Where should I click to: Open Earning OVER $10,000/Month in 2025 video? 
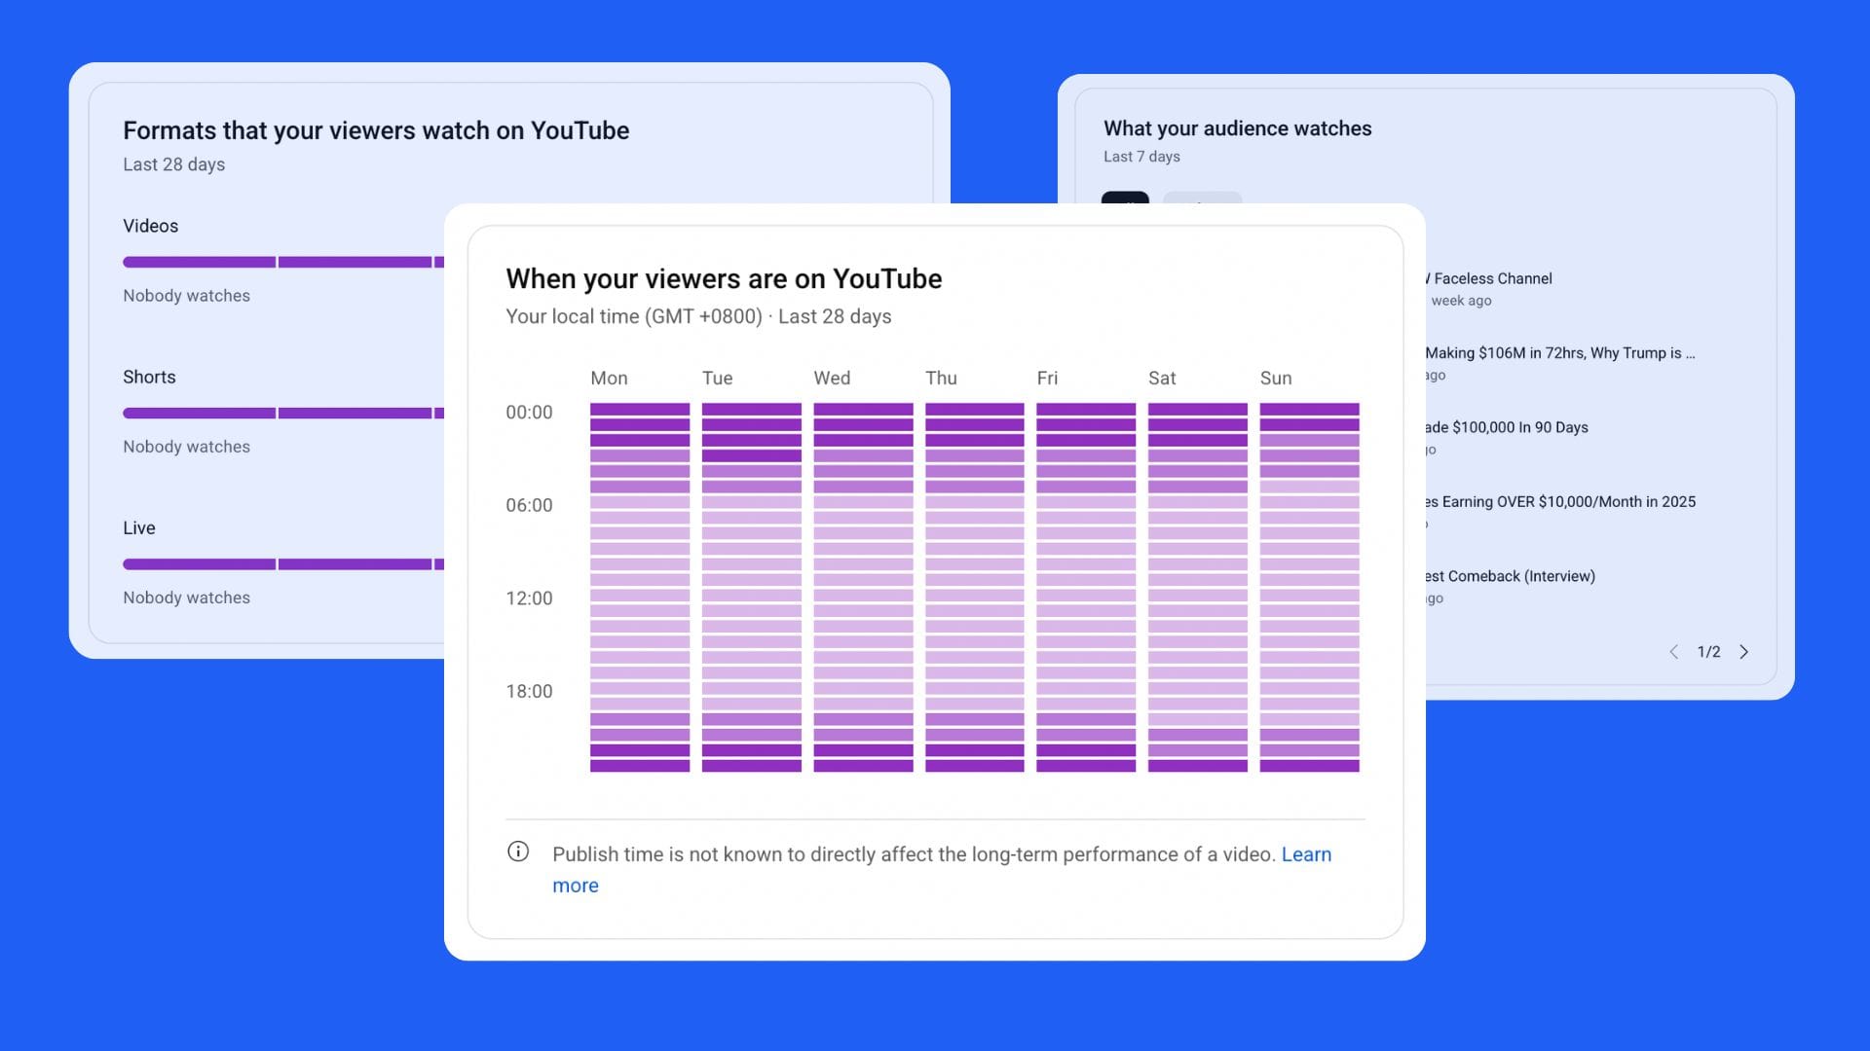point(1558,502)
